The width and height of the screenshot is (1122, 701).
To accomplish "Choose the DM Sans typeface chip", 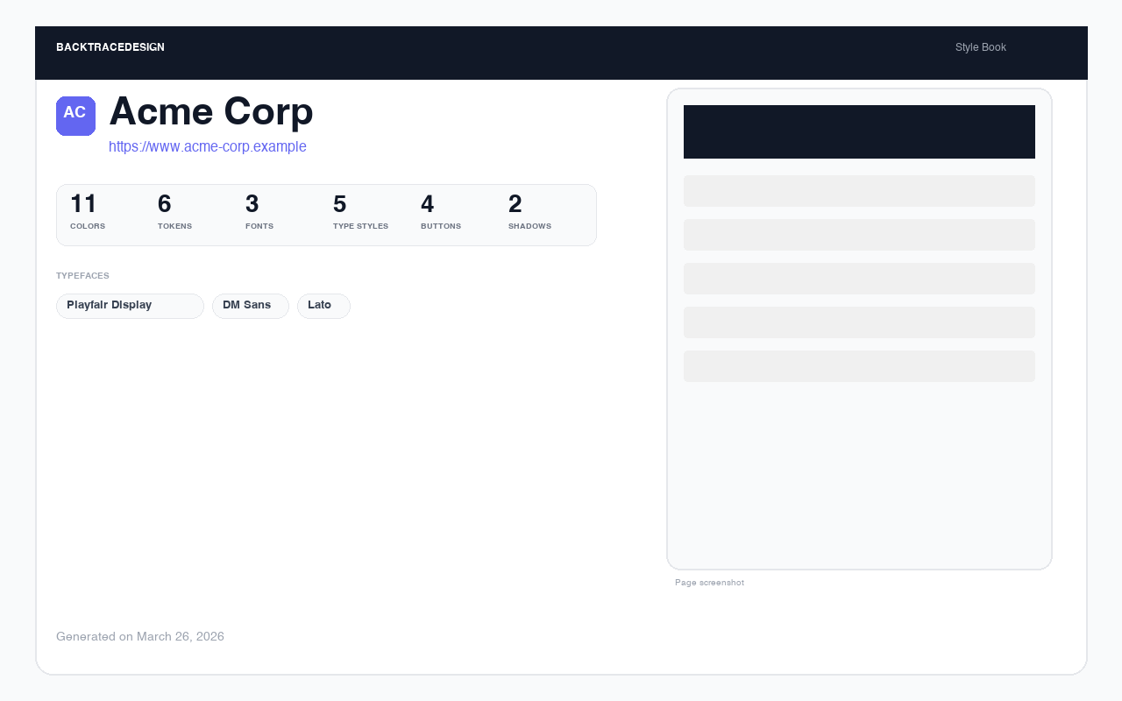I will (x=250, y=306).
